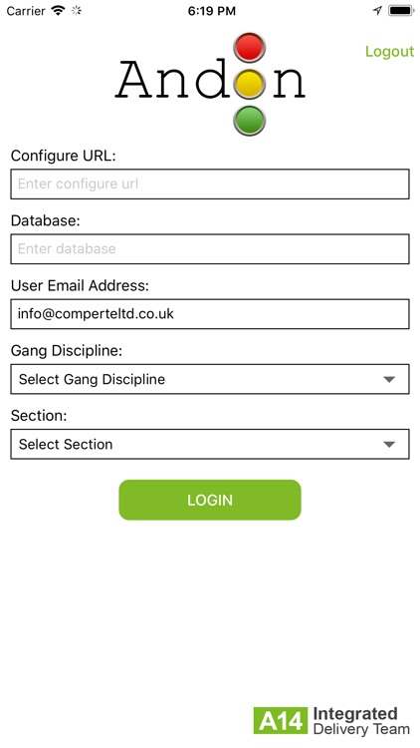Tap the battery indicator in status bar
The height and width of the screenshot is (748, 420).
pyautogui.click(x=401, y=11)
